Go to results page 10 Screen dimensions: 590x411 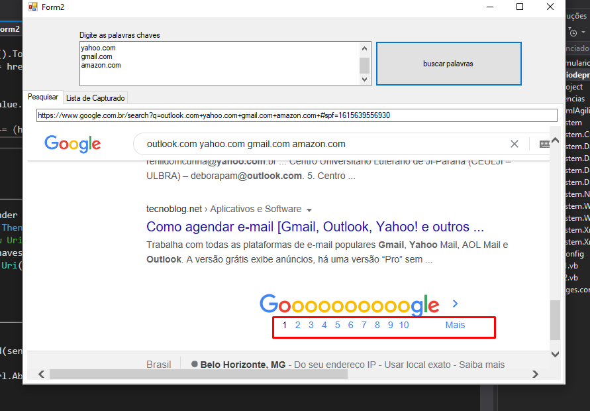(404, 325)
